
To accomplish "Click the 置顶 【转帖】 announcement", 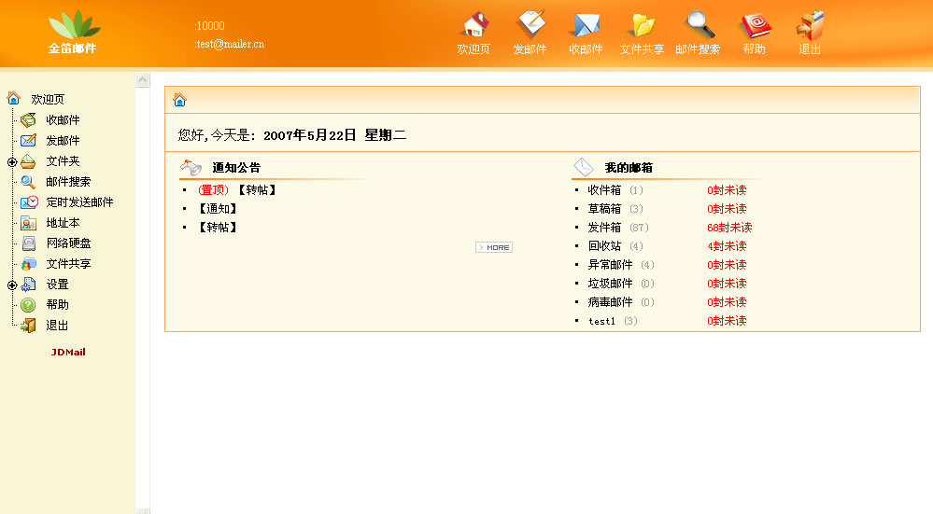I will [237, 190].
